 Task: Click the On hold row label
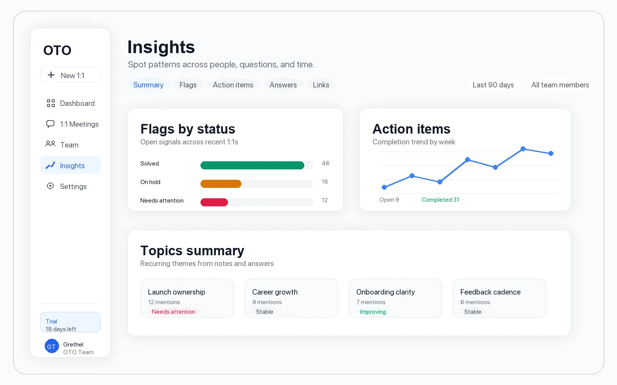(150, 182)
